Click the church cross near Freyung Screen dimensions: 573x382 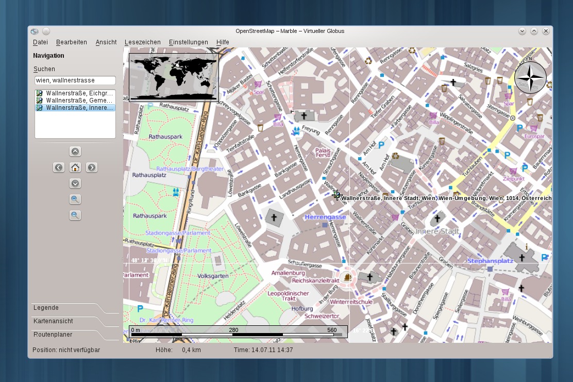click(304, 116)
